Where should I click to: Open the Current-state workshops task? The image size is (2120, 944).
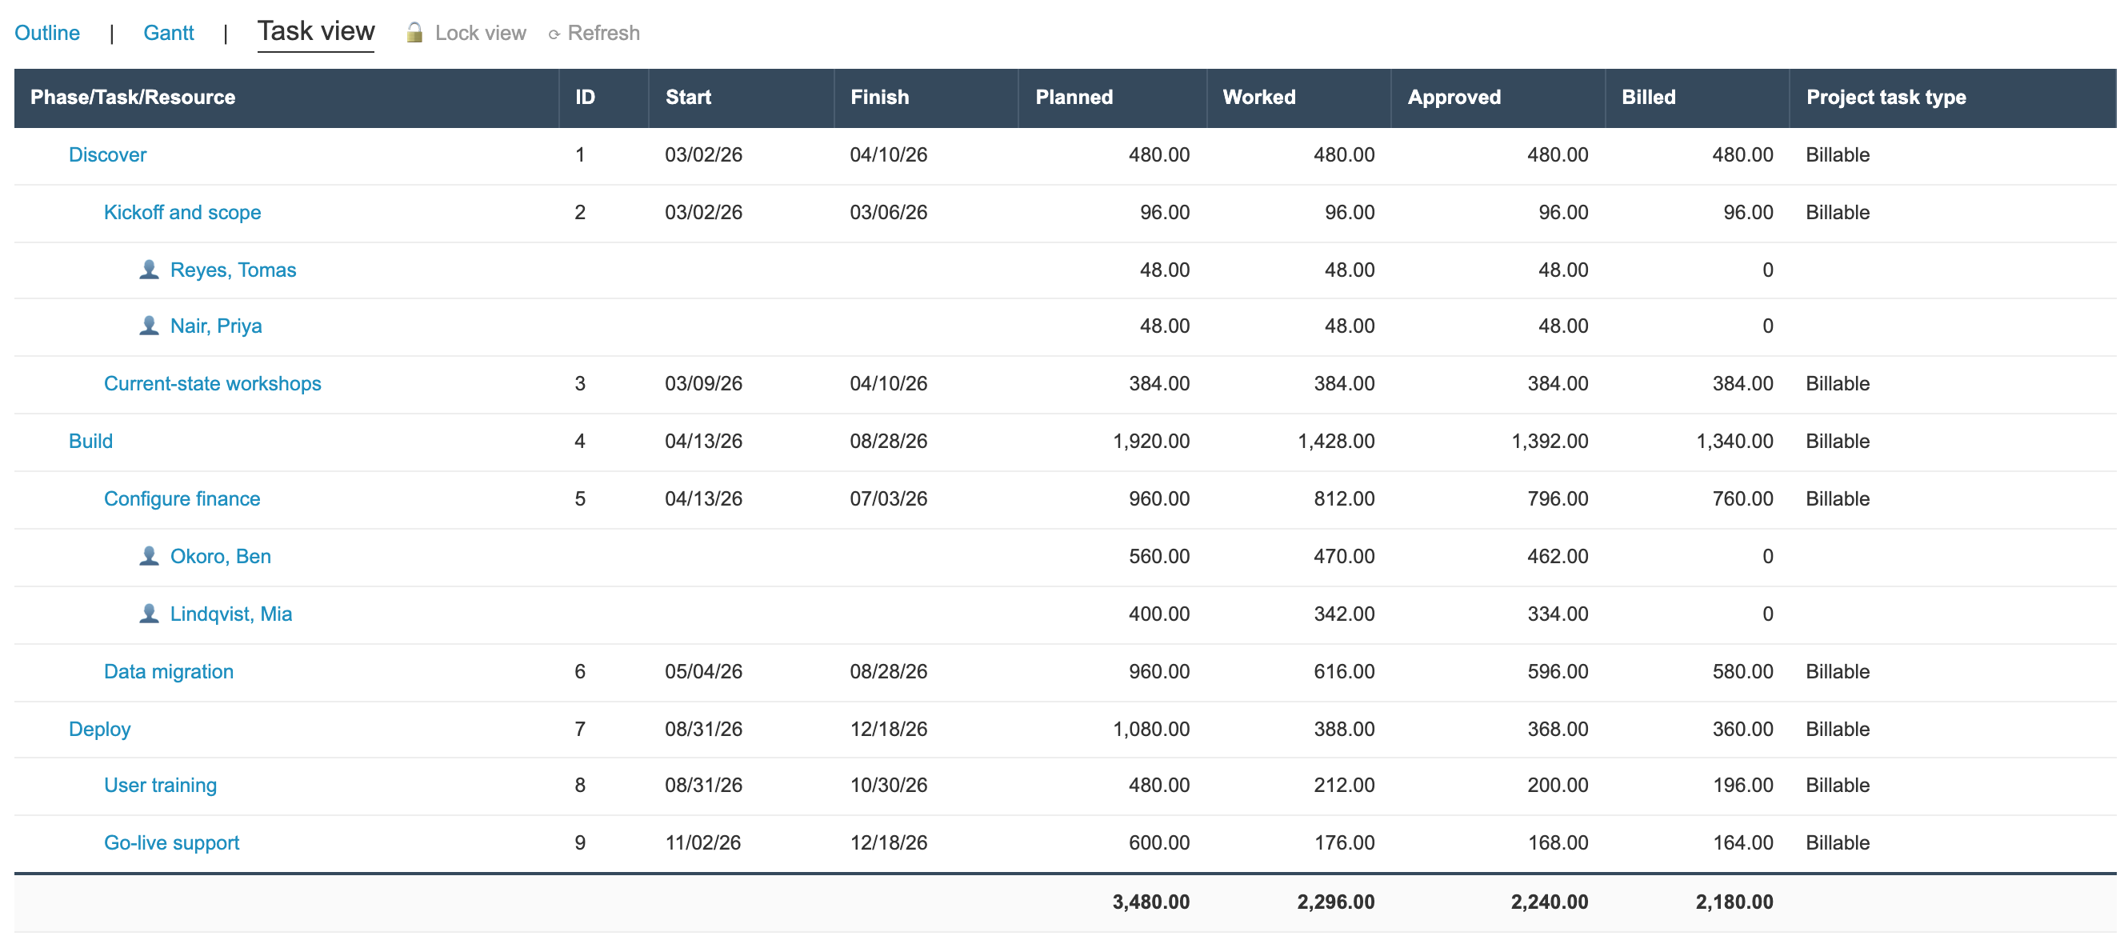pyautogui.click(x=212, y=383)
